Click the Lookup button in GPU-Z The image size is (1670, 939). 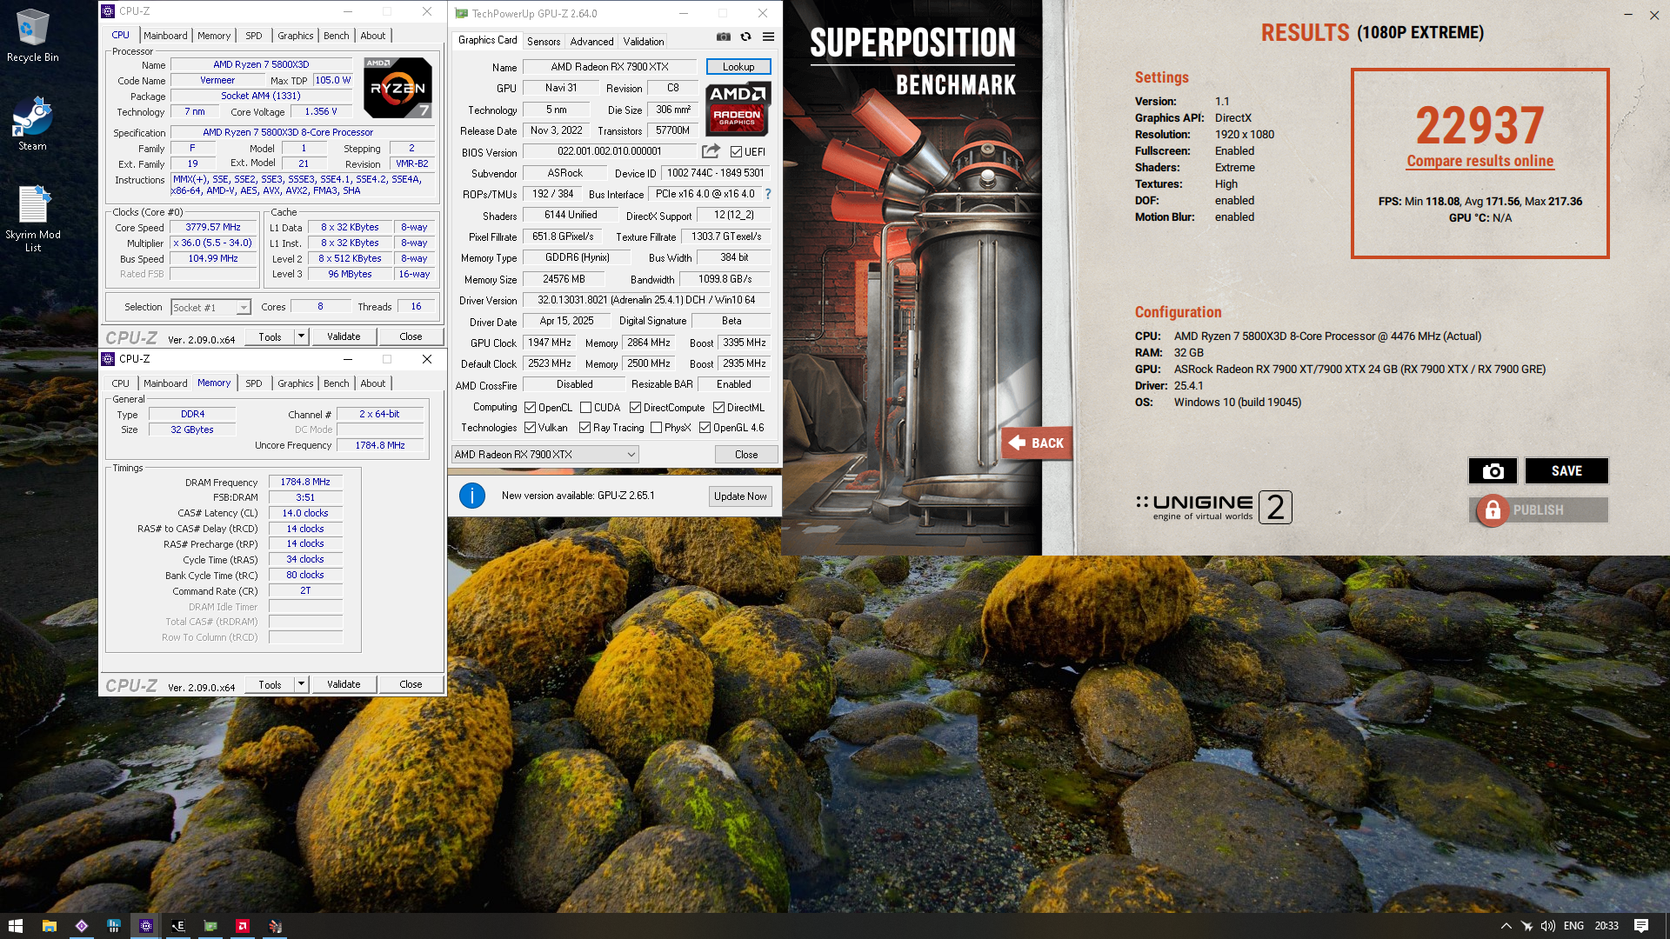click(x=738, y=67)
